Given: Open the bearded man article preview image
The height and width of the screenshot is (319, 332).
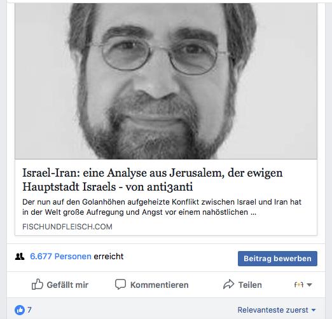Looking at the screenshot, I should 166,81.
